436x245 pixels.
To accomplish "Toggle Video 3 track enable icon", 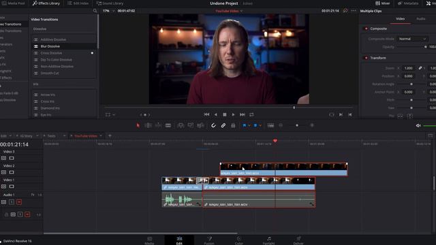I will (x=12, y=158).
